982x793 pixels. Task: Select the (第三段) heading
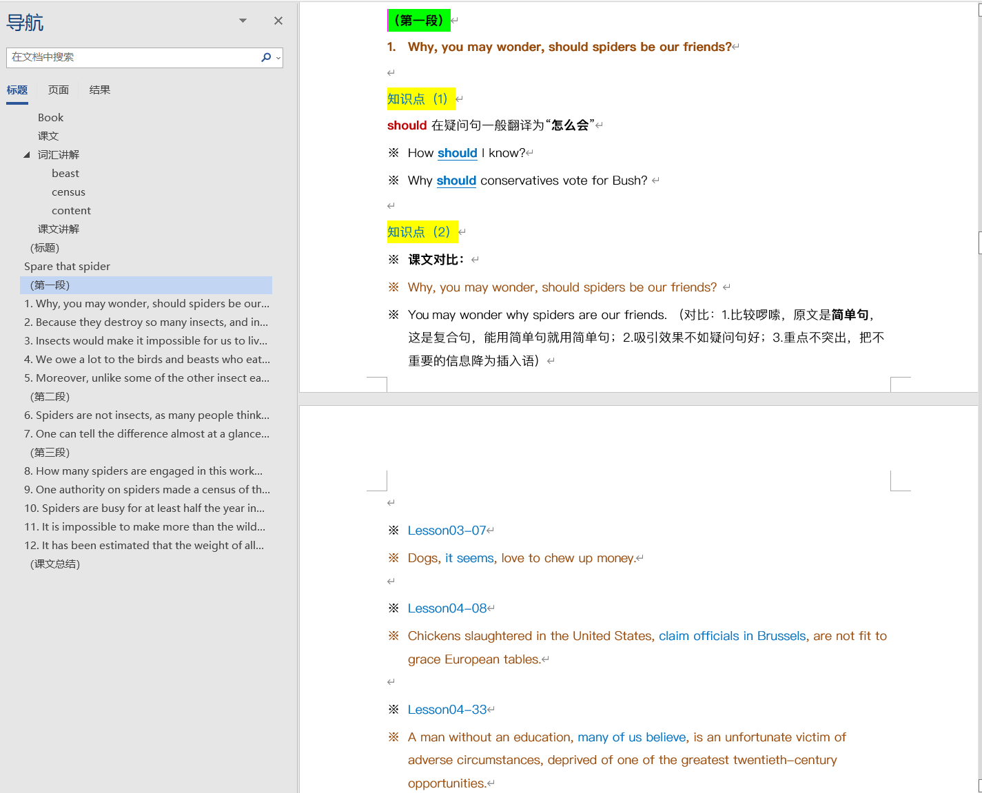click(50, 453)
